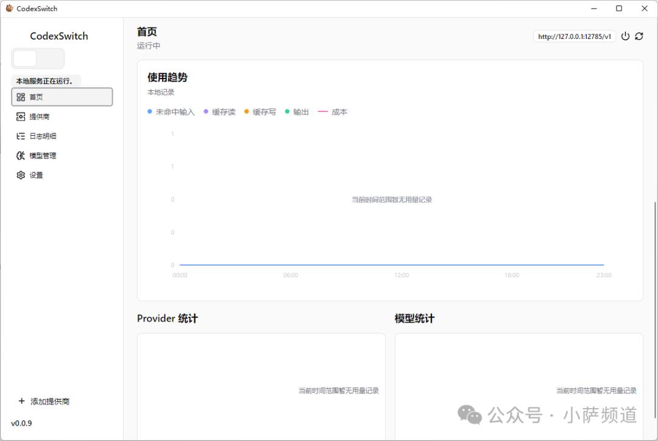Image resolution: width=658 pixels, height=441 pixels.
Task: Click the blue line in the usage chart
Action: [392, 265]
